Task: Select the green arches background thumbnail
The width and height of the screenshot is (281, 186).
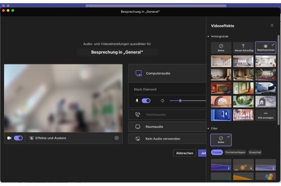Action: (243, 88)
